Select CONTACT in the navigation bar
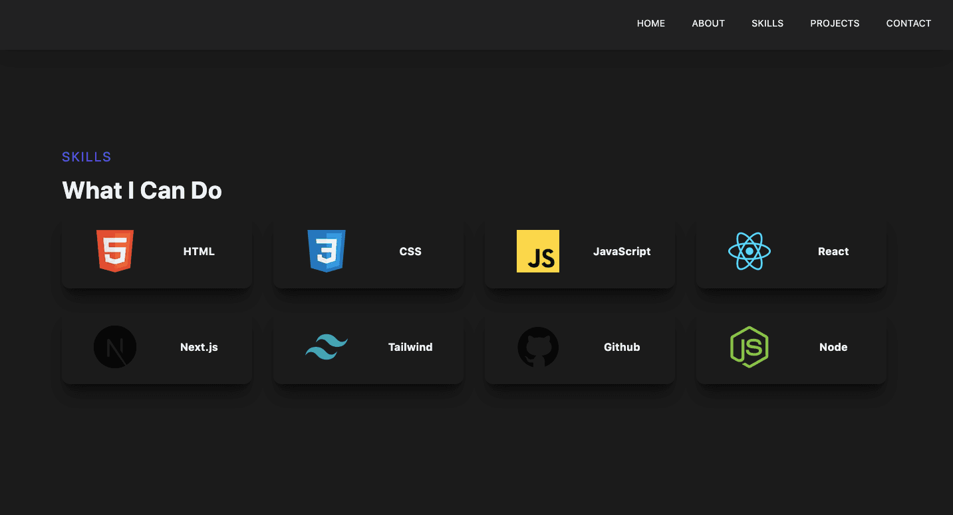 (x=908, y=23)
